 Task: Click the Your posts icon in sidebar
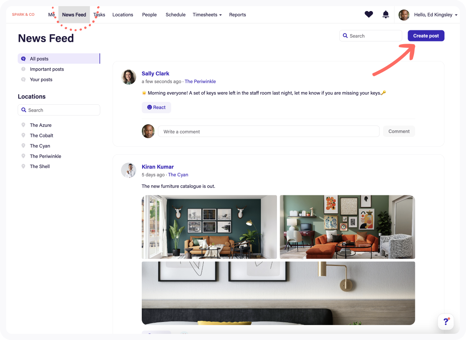[24, 79]
